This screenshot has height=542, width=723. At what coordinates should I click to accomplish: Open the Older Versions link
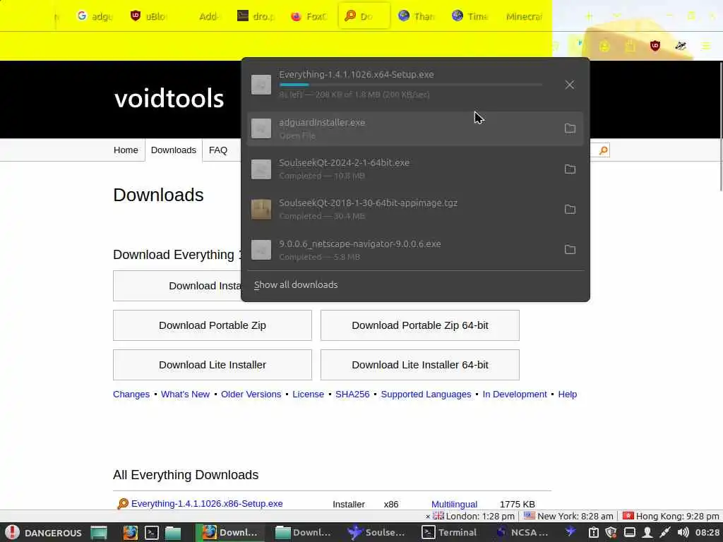[x=251, y=395]
